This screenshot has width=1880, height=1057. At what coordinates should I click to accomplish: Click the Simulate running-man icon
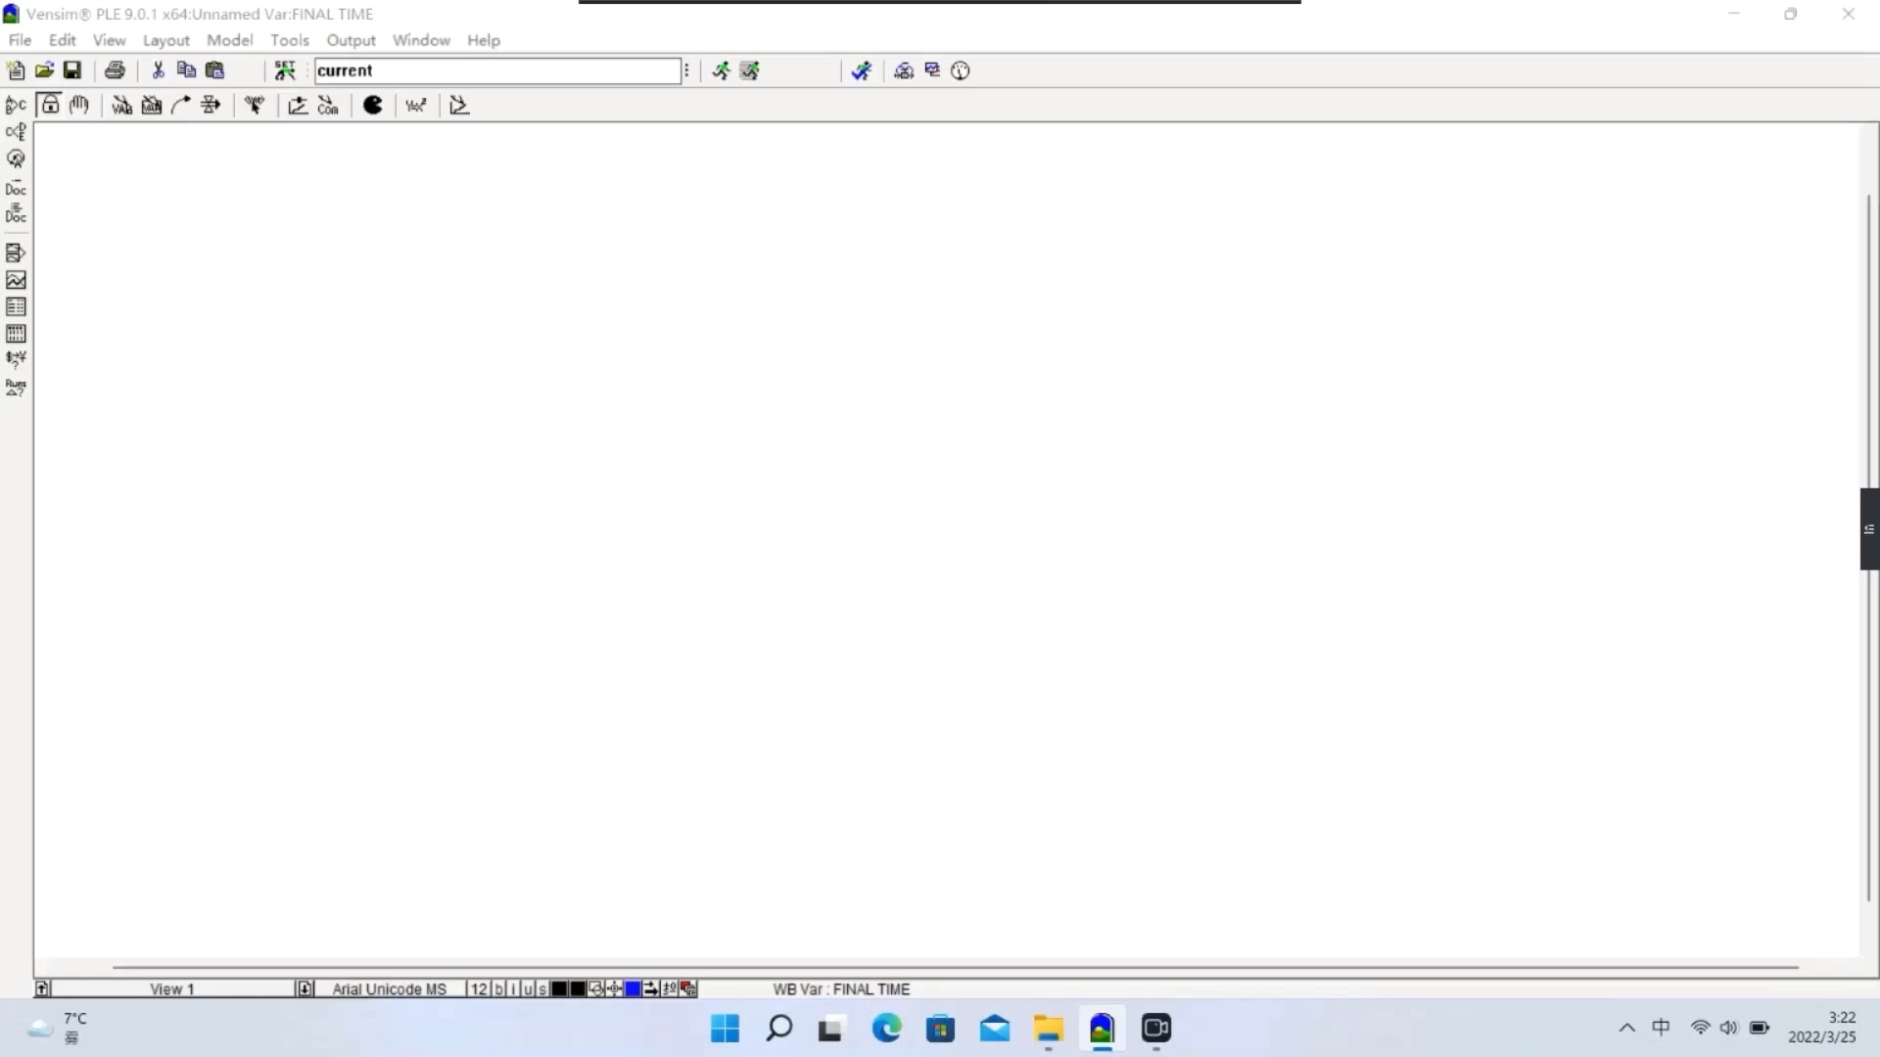(721, 70)
